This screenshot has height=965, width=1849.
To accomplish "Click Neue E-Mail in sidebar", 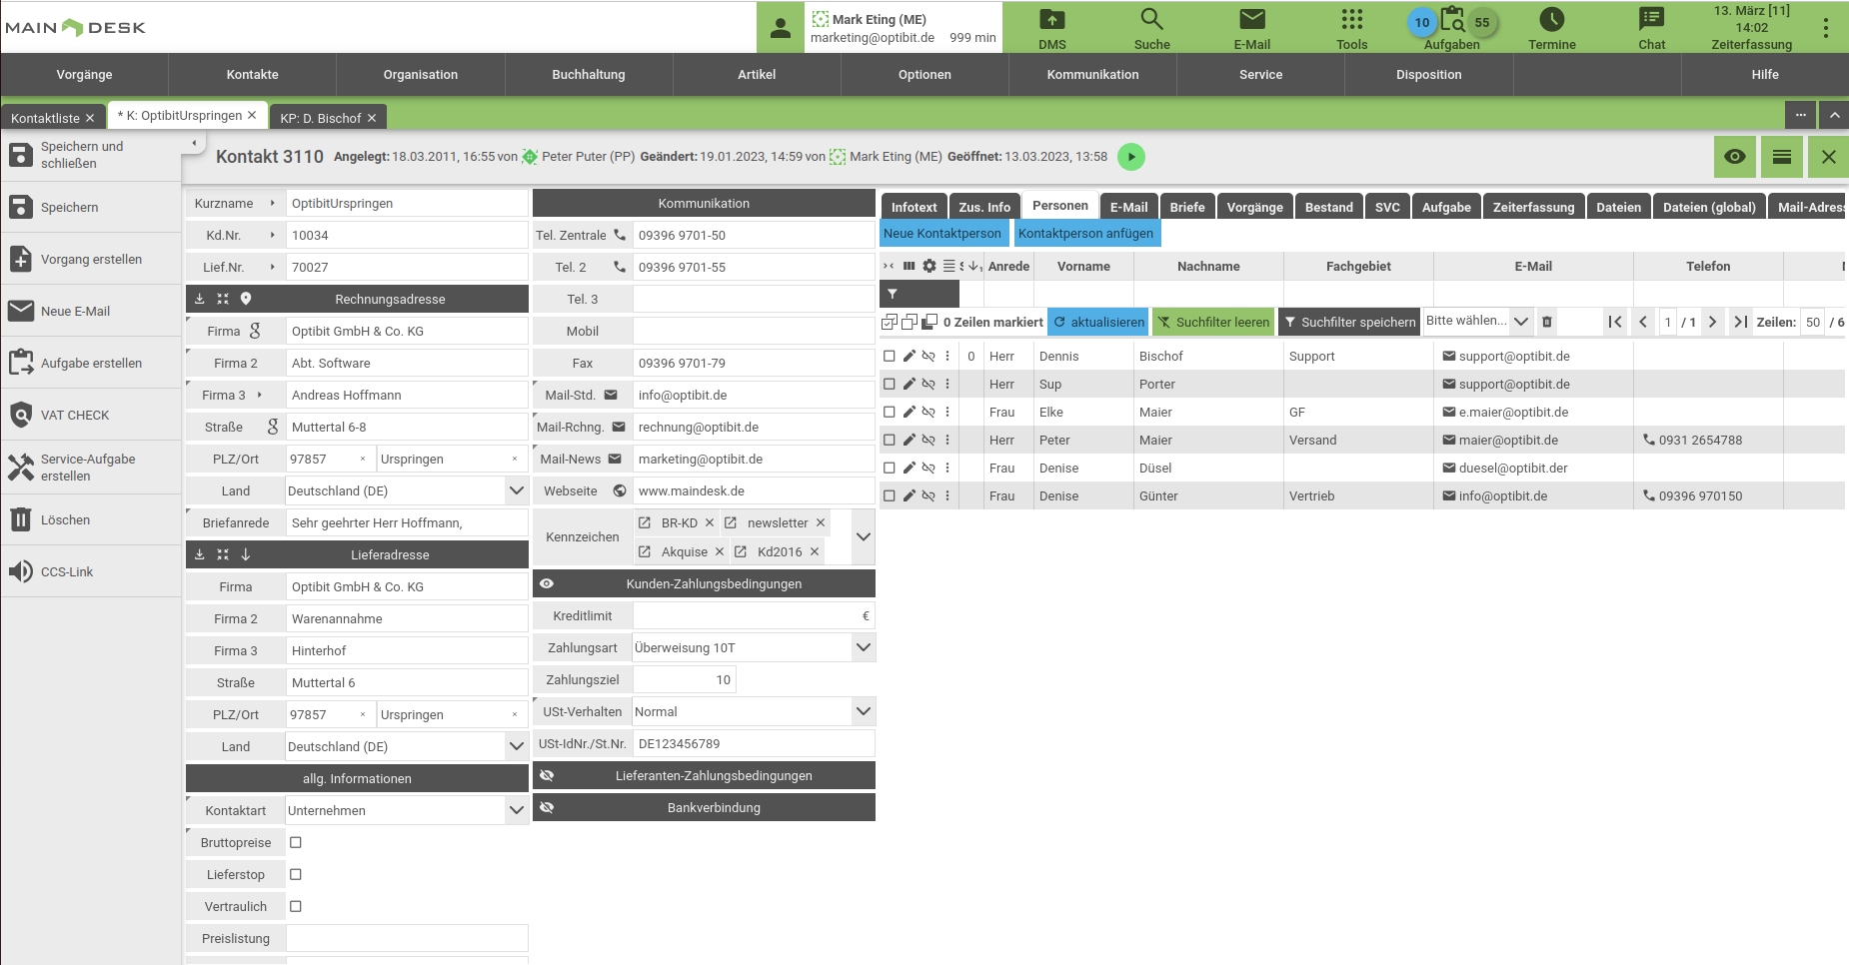I will click(91, 312).
